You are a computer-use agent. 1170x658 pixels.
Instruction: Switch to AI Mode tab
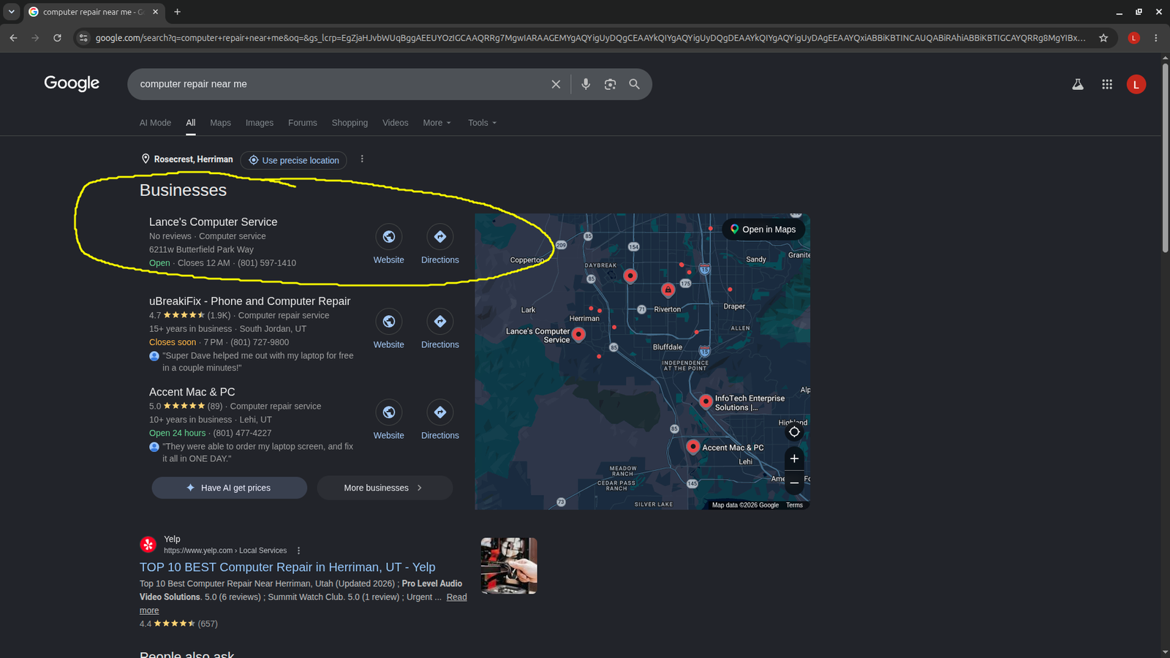pyautogui.click(x=155, y=123)
